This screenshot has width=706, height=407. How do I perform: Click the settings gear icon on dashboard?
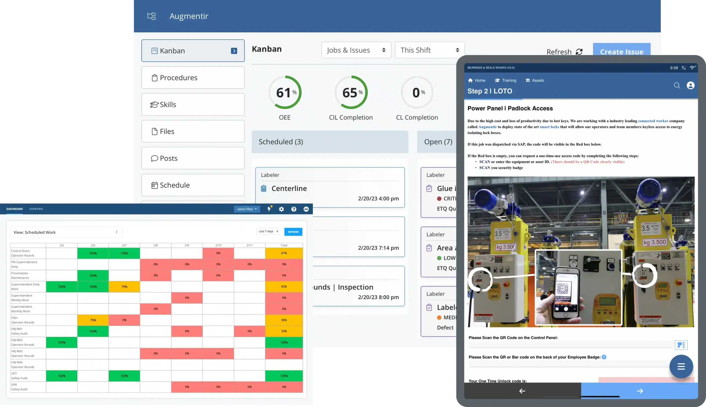[x=281, y=209]
